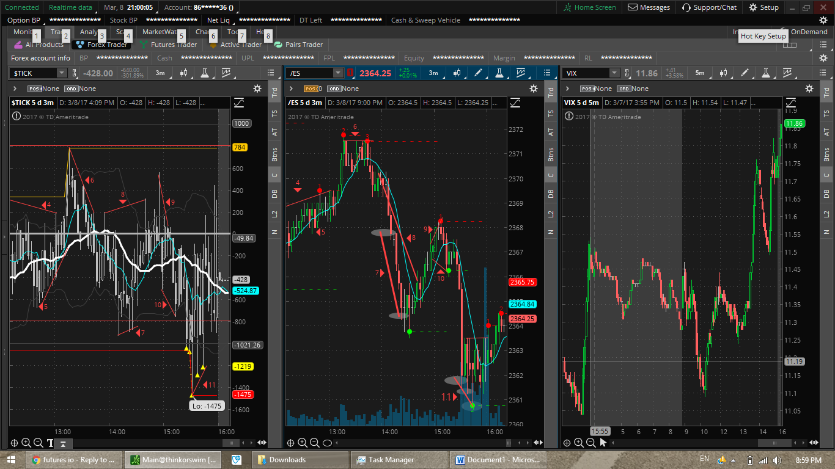Click the Connected status indicator
This screenshot has height=469, width=835.
(21, 7)
